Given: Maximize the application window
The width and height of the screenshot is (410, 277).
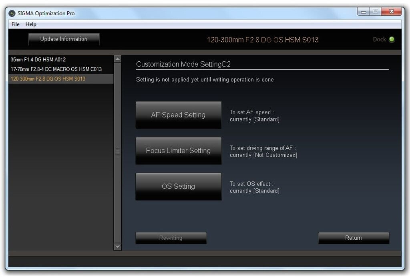Looking at the screenshot, I should [x=375, y=12].
